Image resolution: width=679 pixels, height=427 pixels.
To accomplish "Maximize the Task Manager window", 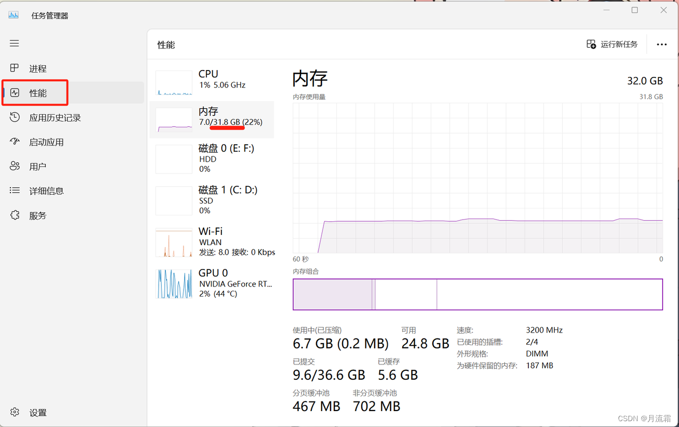I will [634, 10].
